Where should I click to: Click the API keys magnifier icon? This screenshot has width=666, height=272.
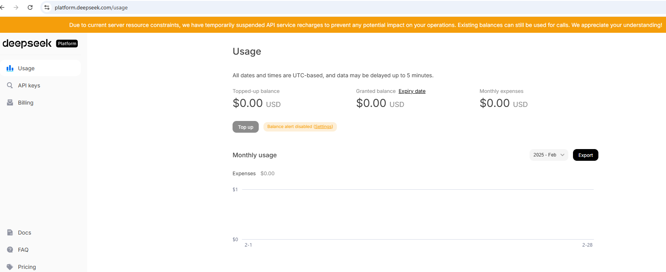coord(10,85)
